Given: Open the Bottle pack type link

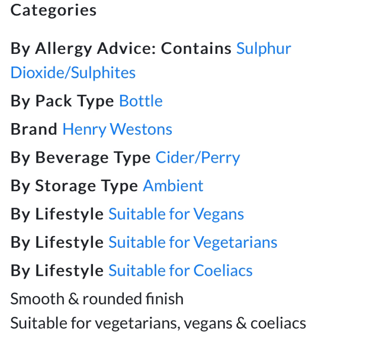Looking at the screenshot, I should point(141,101).
